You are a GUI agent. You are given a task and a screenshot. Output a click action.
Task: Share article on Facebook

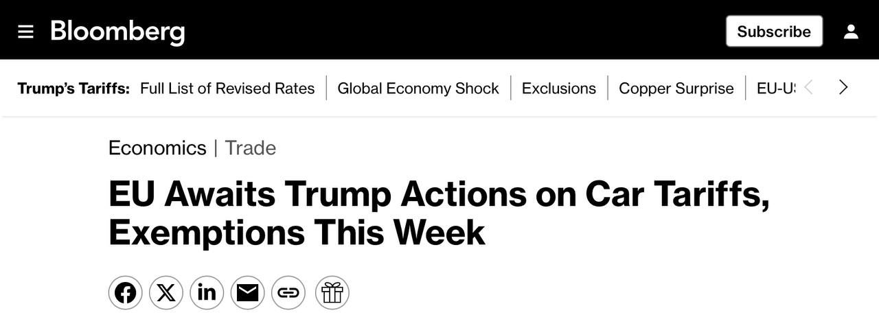pyautogui.click(x=125, y=293)
